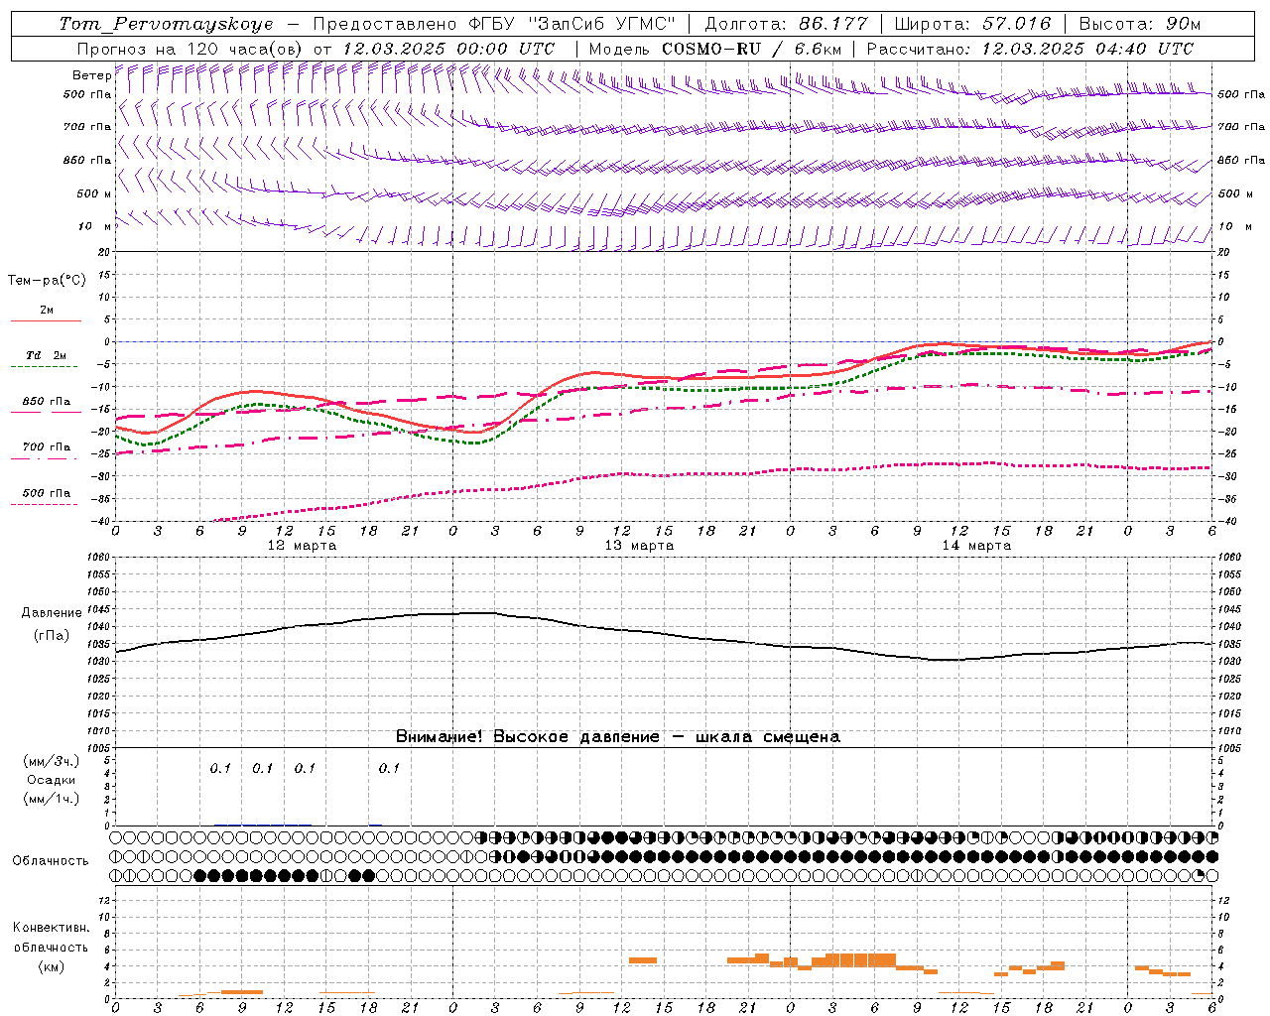Viewport: 1270px width, 1016px height.
Task: Click the 850 гПа temperature legend entry
Action: pos(46,402)
